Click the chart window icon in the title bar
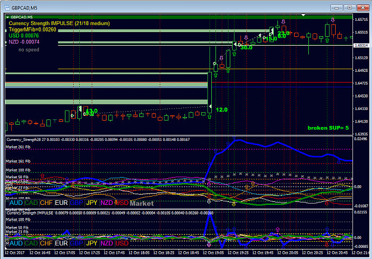The image size is (372, 259). [x=7, y=8]
